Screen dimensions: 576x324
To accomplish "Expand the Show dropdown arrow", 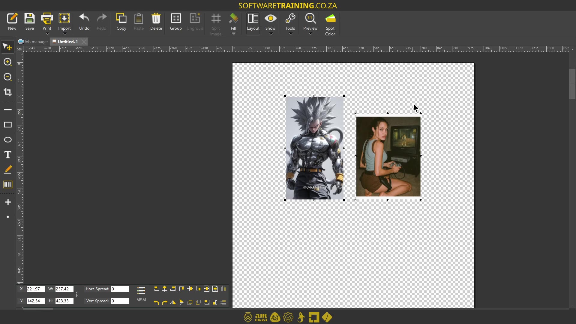I will coord(271,34).
